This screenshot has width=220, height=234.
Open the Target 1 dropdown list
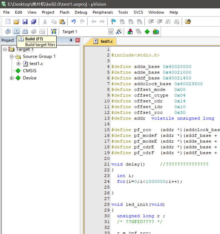point(111,32)
